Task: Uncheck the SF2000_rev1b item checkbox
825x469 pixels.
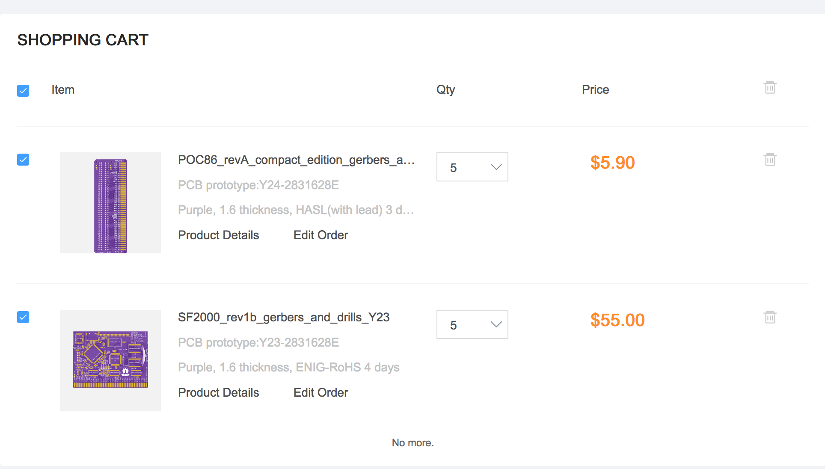Action: click(x=23, y=317)
